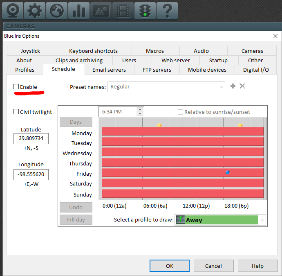Click the snapshot picture toolbar icon
This screenshot has width=282, height=276.
pos(101,11)
